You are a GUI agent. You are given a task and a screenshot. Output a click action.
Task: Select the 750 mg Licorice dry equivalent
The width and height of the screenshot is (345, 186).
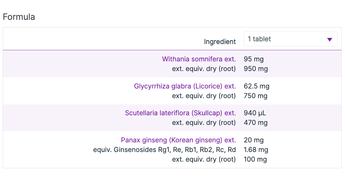tap(255, 96)
